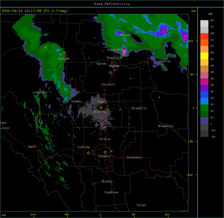Pick the bright yellow swatch in dBZ legend
The width and height of the screenshot is (224, 218).
click(x=204, y=56)
